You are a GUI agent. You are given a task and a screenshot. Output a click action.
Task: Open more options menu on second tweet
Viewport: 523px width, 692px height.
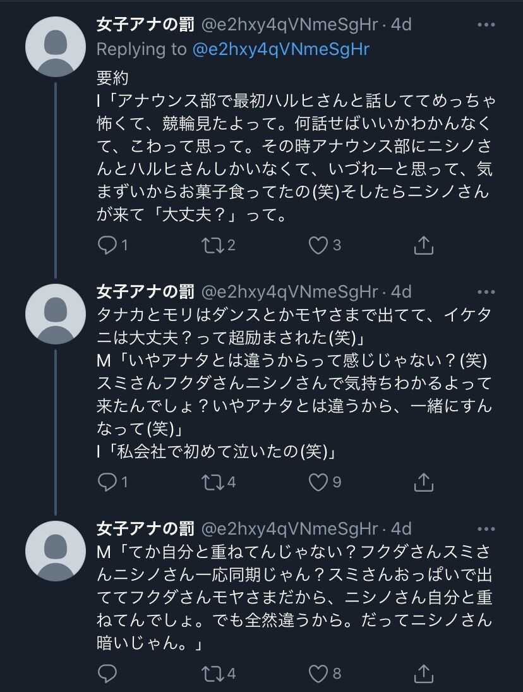coord(486,291)
